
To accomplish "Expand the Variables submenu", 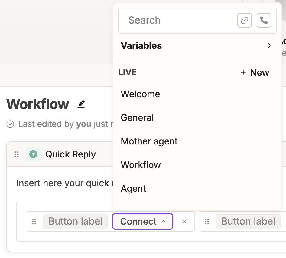I will click(269, 46).
